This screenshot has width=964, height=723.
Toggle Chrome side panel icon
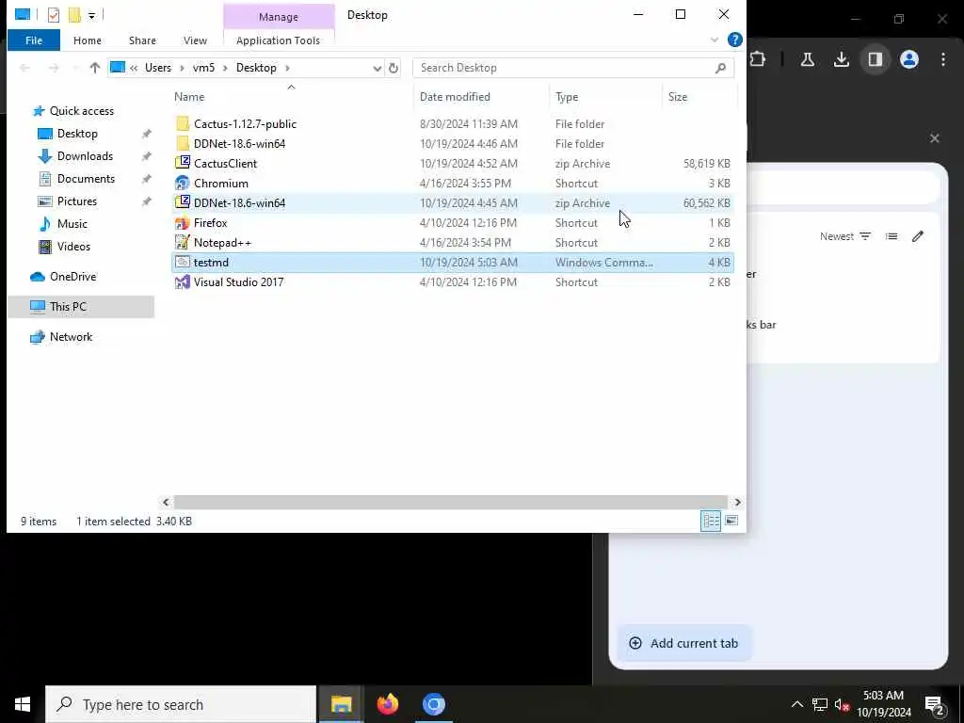pos(876,59)
